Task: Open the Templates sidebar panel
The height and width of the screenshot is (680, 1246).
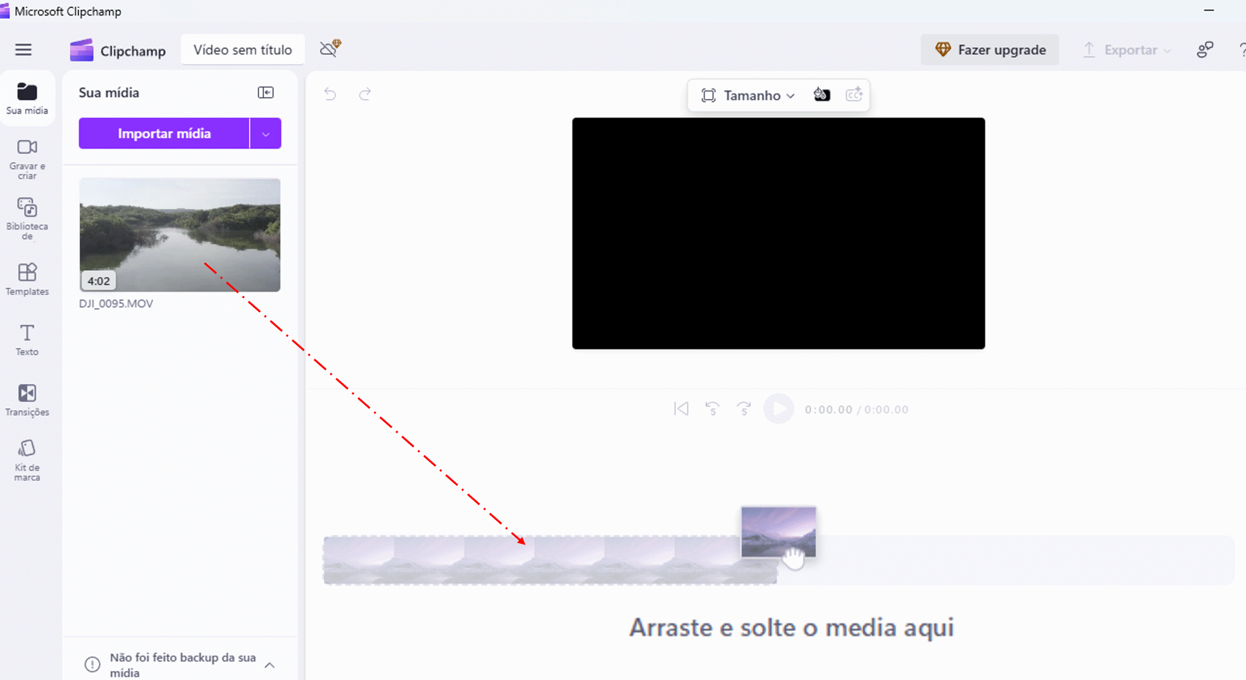Action: [x=27, y=278]
